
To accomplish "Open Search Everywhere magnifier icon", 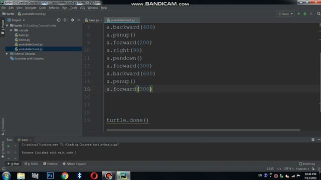I will click(x=318, y=13).
